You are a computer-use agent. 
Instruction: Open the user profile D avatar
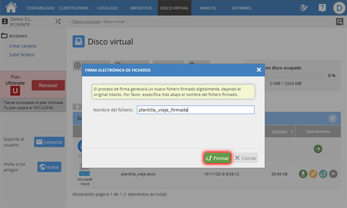[x=339, y=8]
